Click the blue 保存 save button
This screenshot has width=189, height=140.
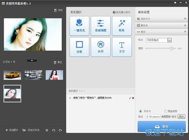162,126
